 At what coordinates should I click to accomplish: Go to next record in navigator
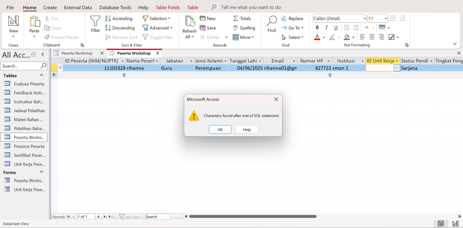[99, 216]
